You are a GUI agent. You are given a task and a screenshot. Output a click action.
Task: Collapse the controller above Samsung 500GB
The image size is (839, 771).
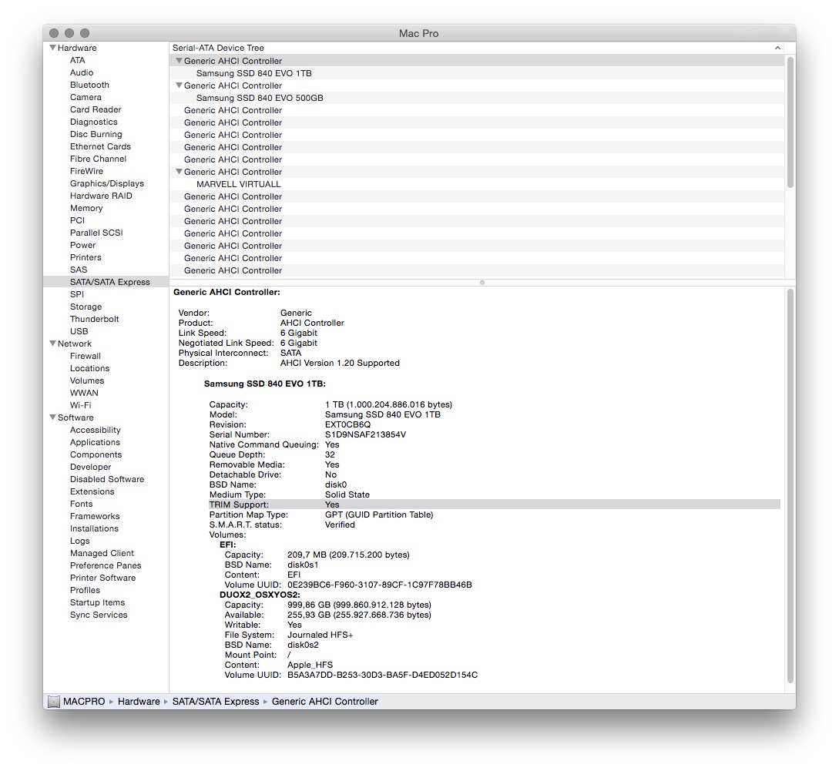click(180, 85)
